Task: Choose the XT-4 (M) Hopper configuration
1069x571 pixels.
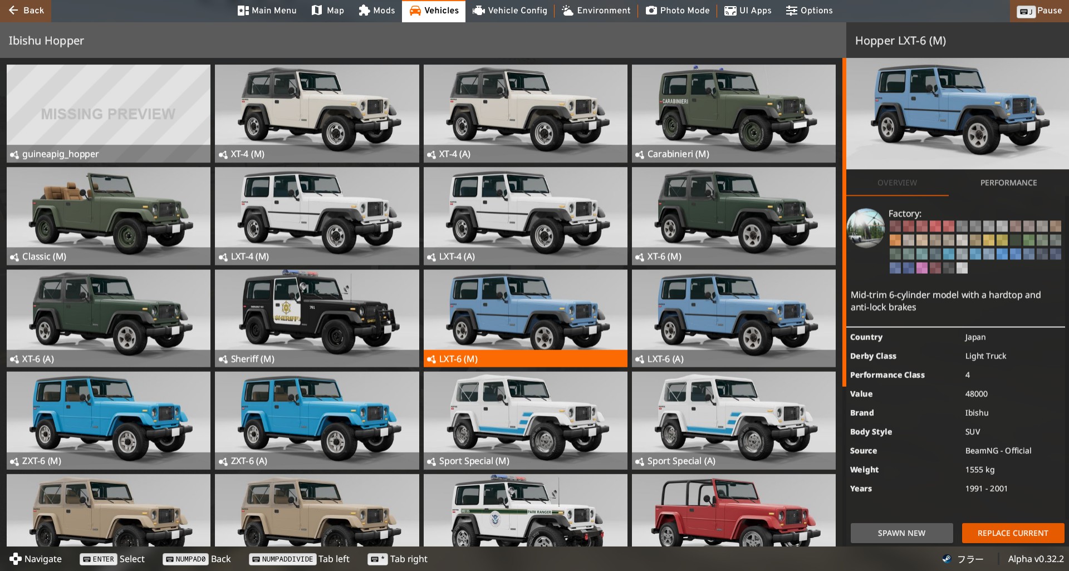Action: point(317,114)
